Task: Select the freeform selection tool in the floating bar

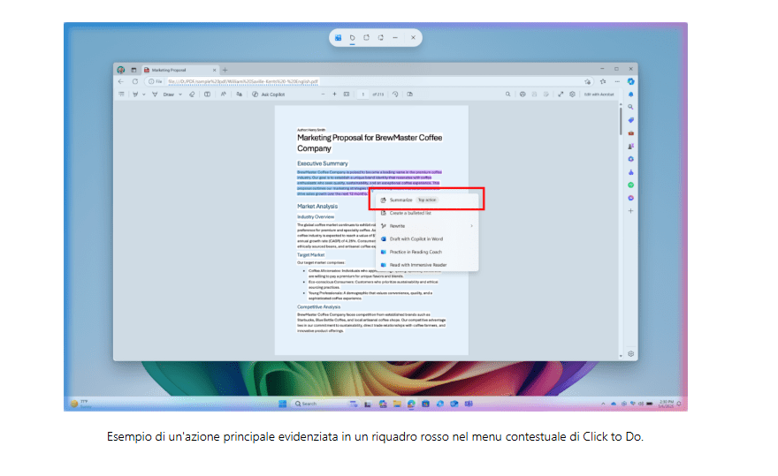Action: 352,38
